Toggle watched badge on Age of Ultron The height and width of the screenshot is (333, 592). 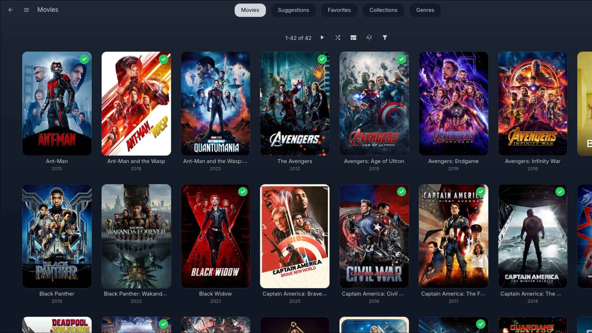[x=401, y=59]
